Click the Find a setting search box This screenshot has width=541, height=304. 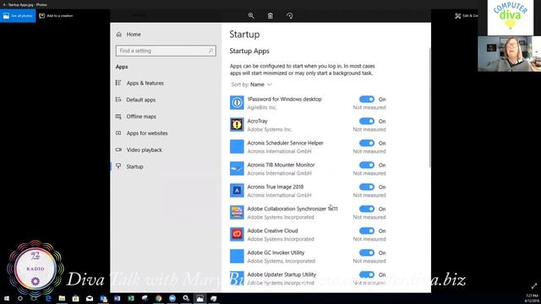tap(166, 51)
